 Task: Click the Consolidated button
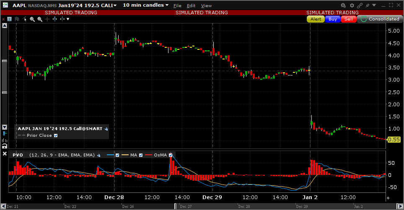click(x=380, y=19)
